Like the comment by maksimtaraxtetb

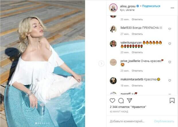[170, 80]
